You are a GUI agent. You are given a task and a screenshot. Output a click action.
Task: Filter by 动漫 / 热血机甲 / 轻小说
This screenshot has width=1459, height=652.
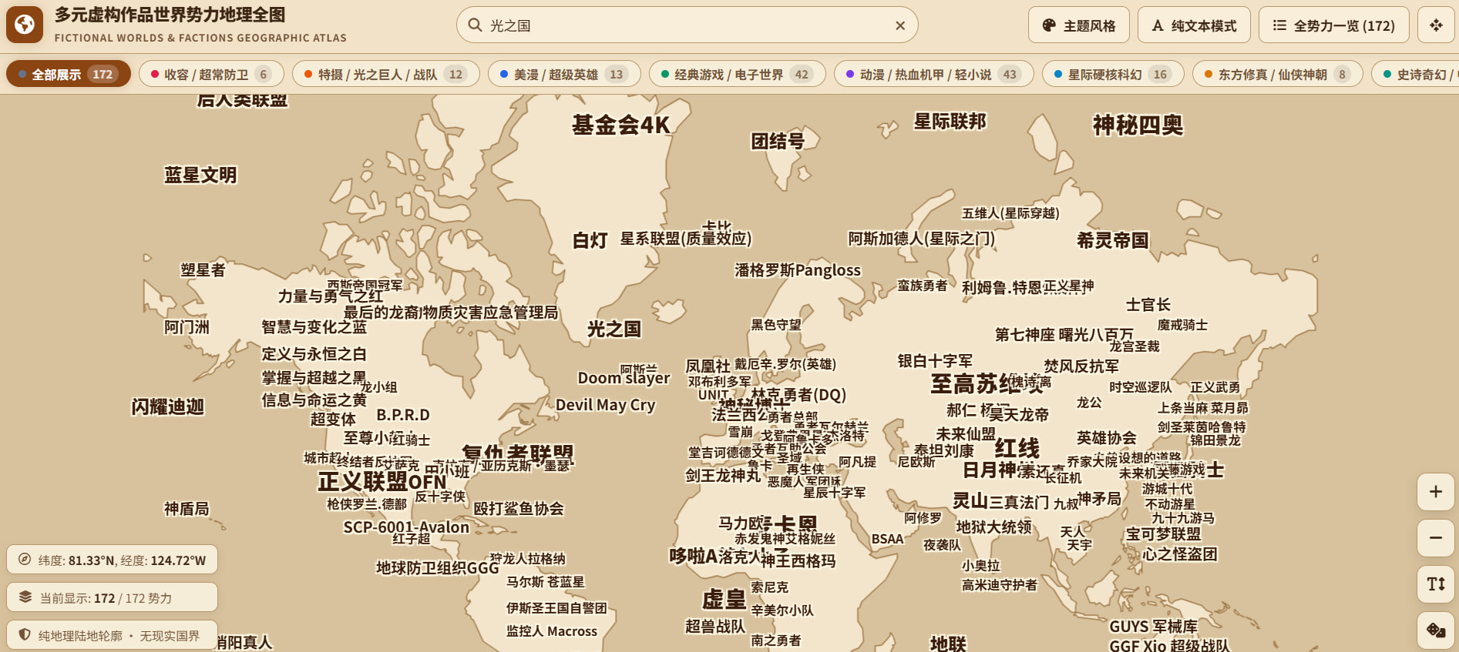(x=933, y=74)
